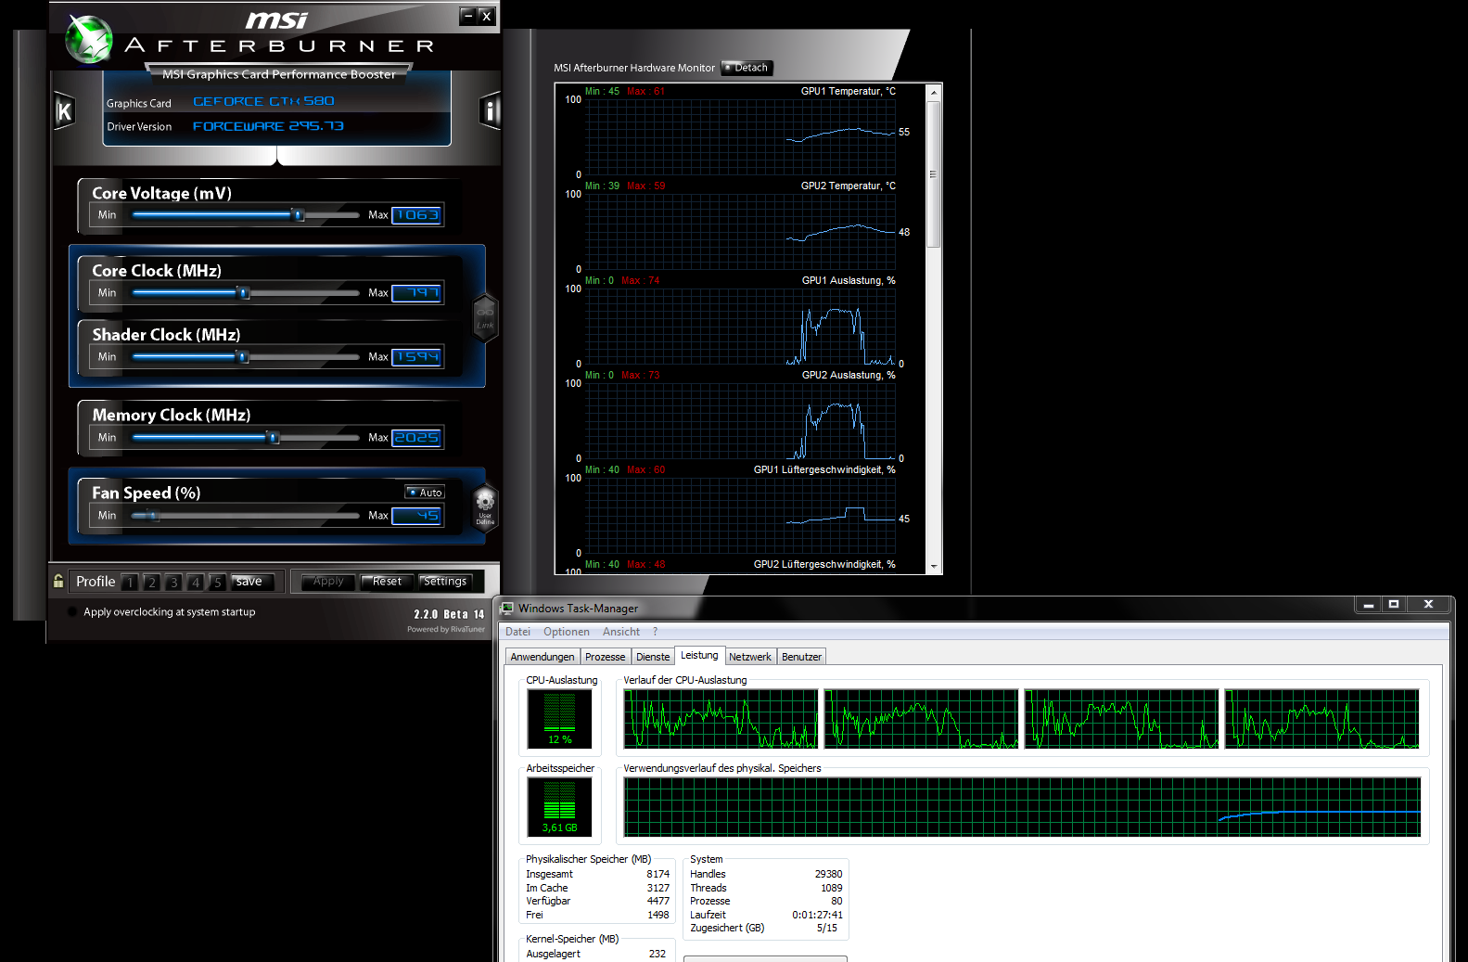Select the Leistung tab
The image size is (1468, 962).
699,655
